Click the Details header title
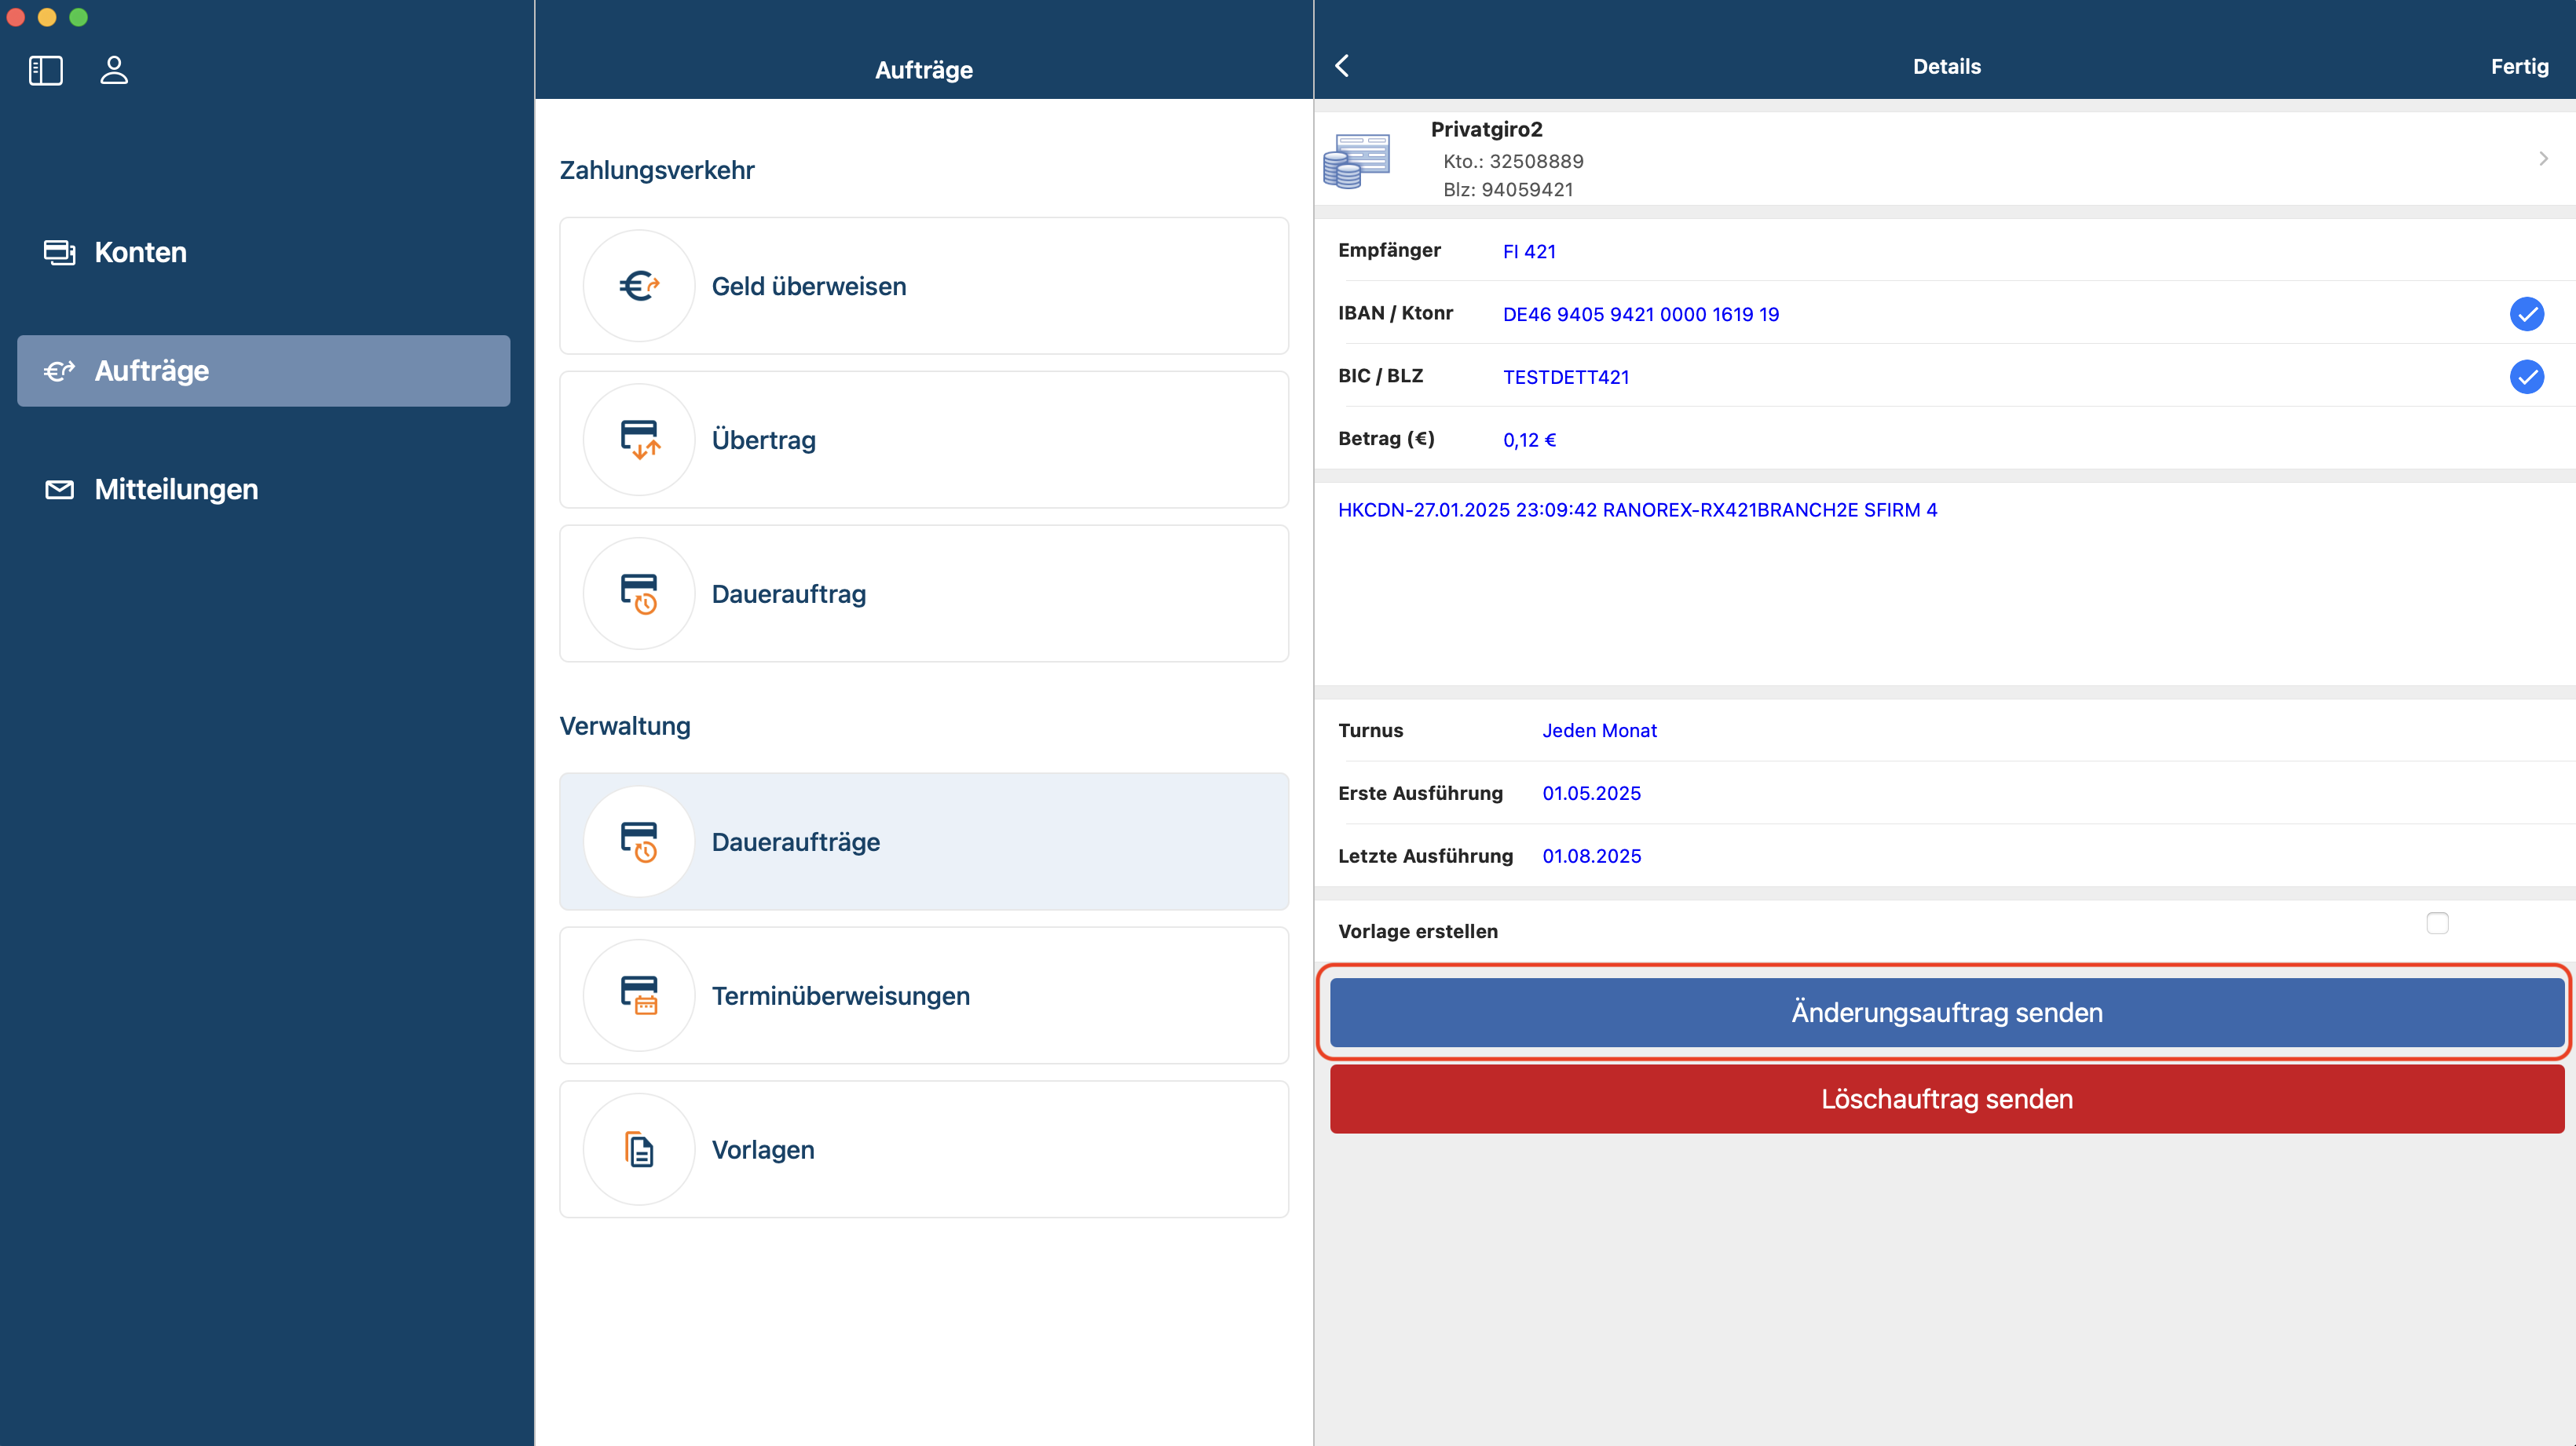Screen dimensions: 2576x1446 pyautogui.click(x=1946, y=66)
